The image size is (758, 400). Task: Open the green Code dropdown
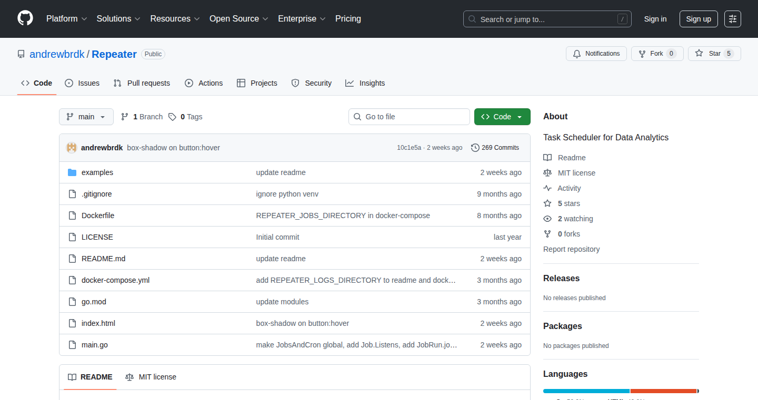tap(502, 117)
